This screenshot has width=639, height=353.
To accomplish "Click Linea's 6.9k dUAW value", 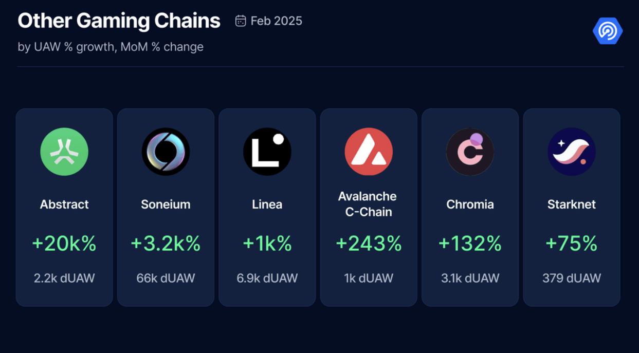I will click(267, 278).
